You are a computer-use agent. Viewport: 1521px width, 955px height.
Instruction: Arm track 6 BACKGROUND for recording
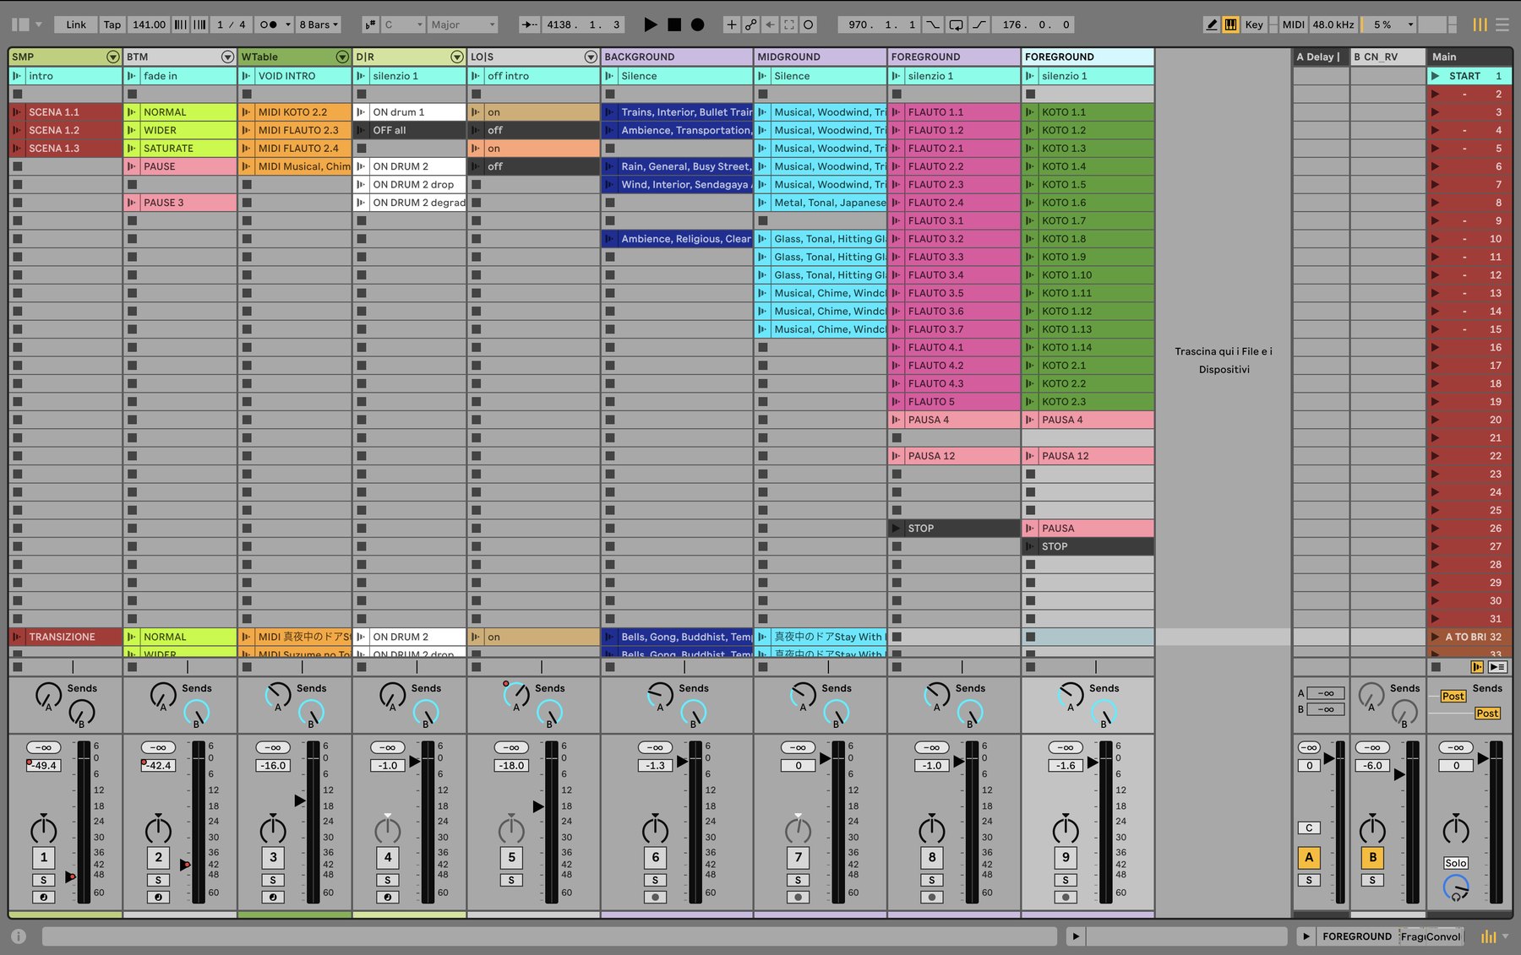click(x=655, y=897)
